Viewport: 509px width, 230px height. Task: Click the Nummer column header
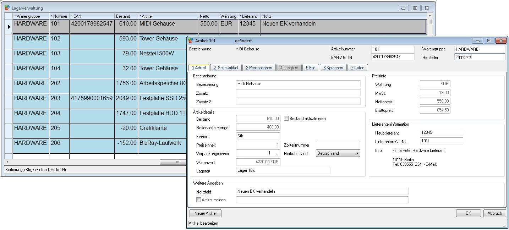click(59, 16)
